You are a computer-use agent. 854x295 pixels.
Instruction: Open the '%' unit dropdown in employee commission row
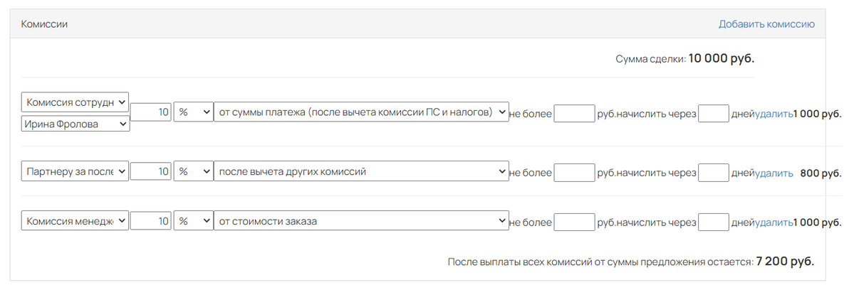click(x=193, y=112)
